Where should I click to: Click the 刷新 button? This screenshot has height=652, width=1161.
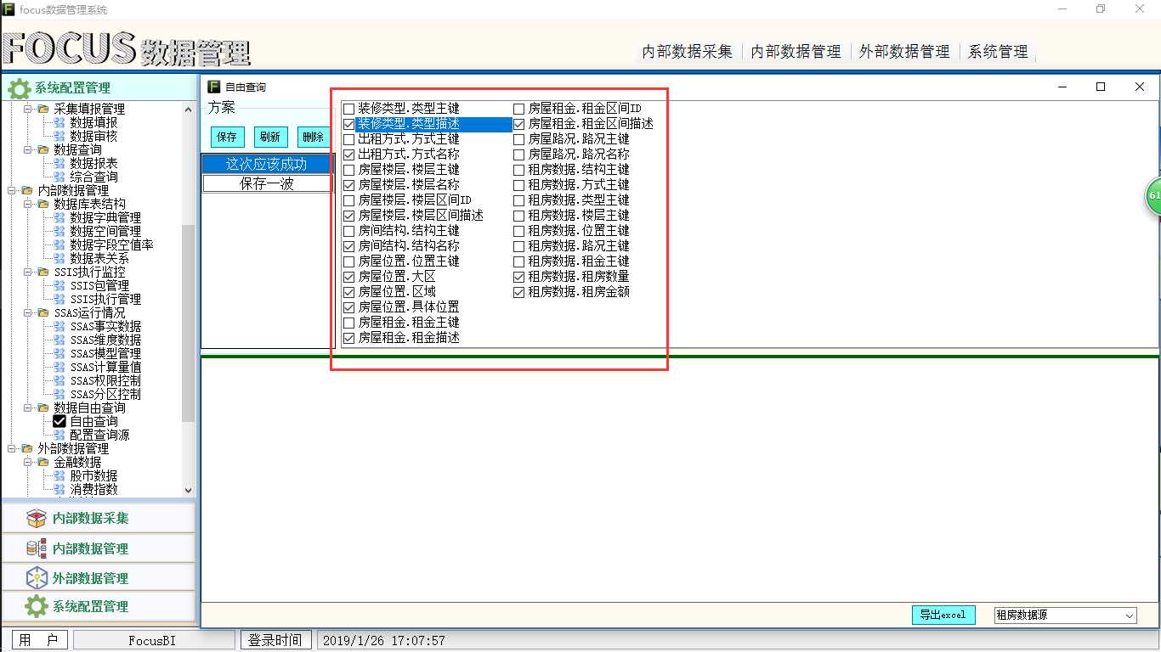click(x=271, y=137)
